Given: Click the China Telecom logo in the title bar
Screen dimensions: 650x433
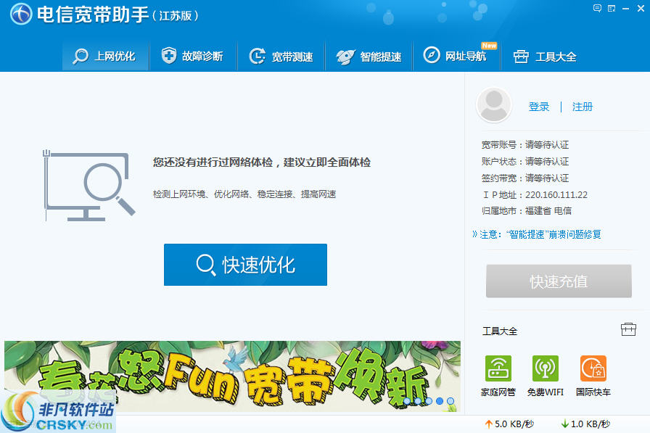Looking at the screenshot, I should [21, 14].
